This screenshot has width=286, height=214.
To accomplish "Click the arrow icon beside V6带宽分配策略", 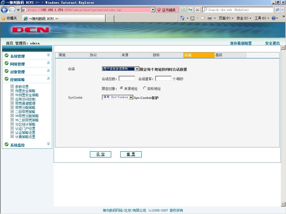I will coord(12,116).
